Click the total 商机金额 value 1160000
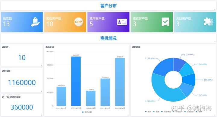Viewport: 217px width, 117px height. pos(22,83)
